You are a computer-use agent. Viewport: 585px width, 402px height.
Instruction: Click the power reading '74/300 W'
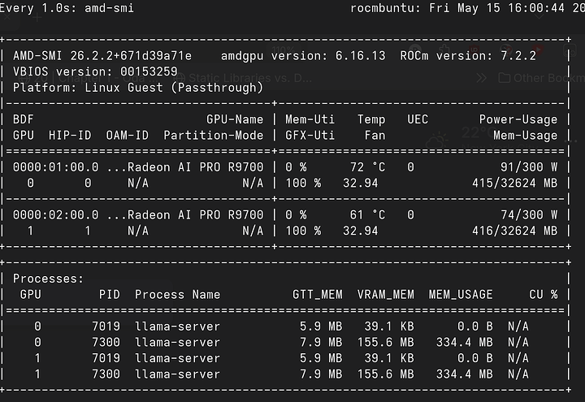(529, 214)
